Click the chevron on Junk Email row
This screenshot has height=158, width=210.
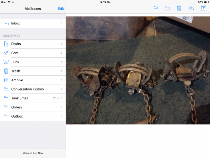click(x=61, y=98)
